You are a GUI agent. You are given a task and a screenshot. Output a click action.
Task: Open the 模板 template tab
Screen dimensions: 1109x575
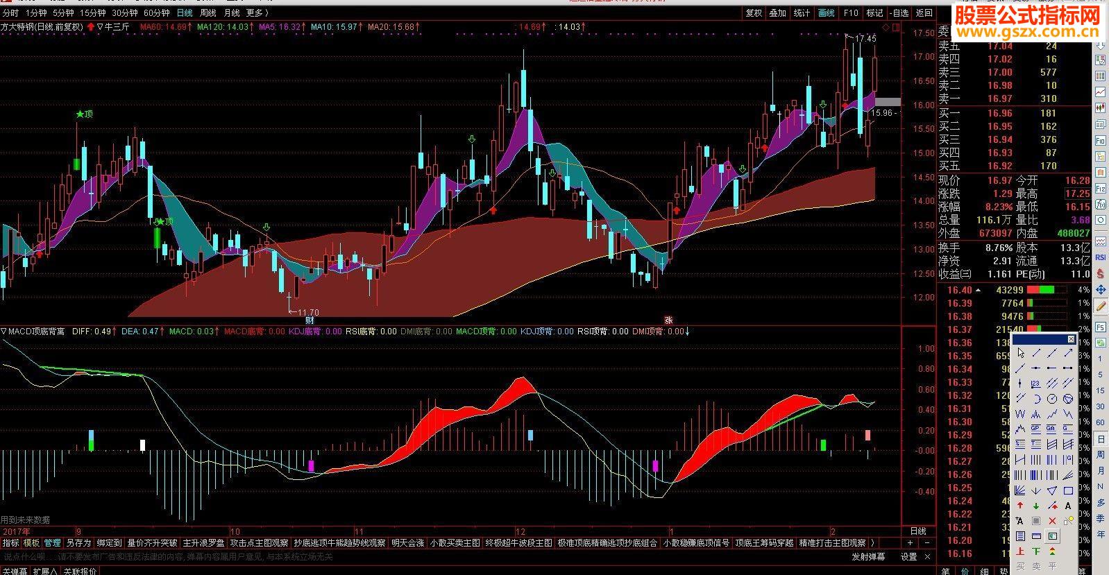pos(31,542)
